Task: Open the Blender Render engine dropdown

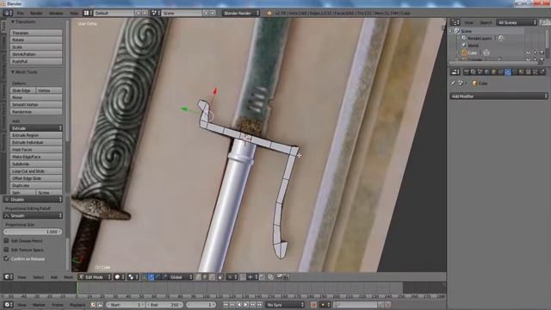Action: (x=241, y=13)
